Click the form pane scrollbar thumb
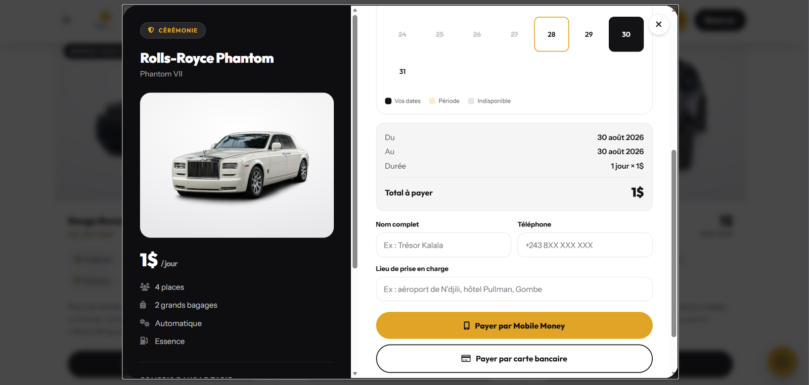Viewport: 809px width, 385px height. click(673, 243)
